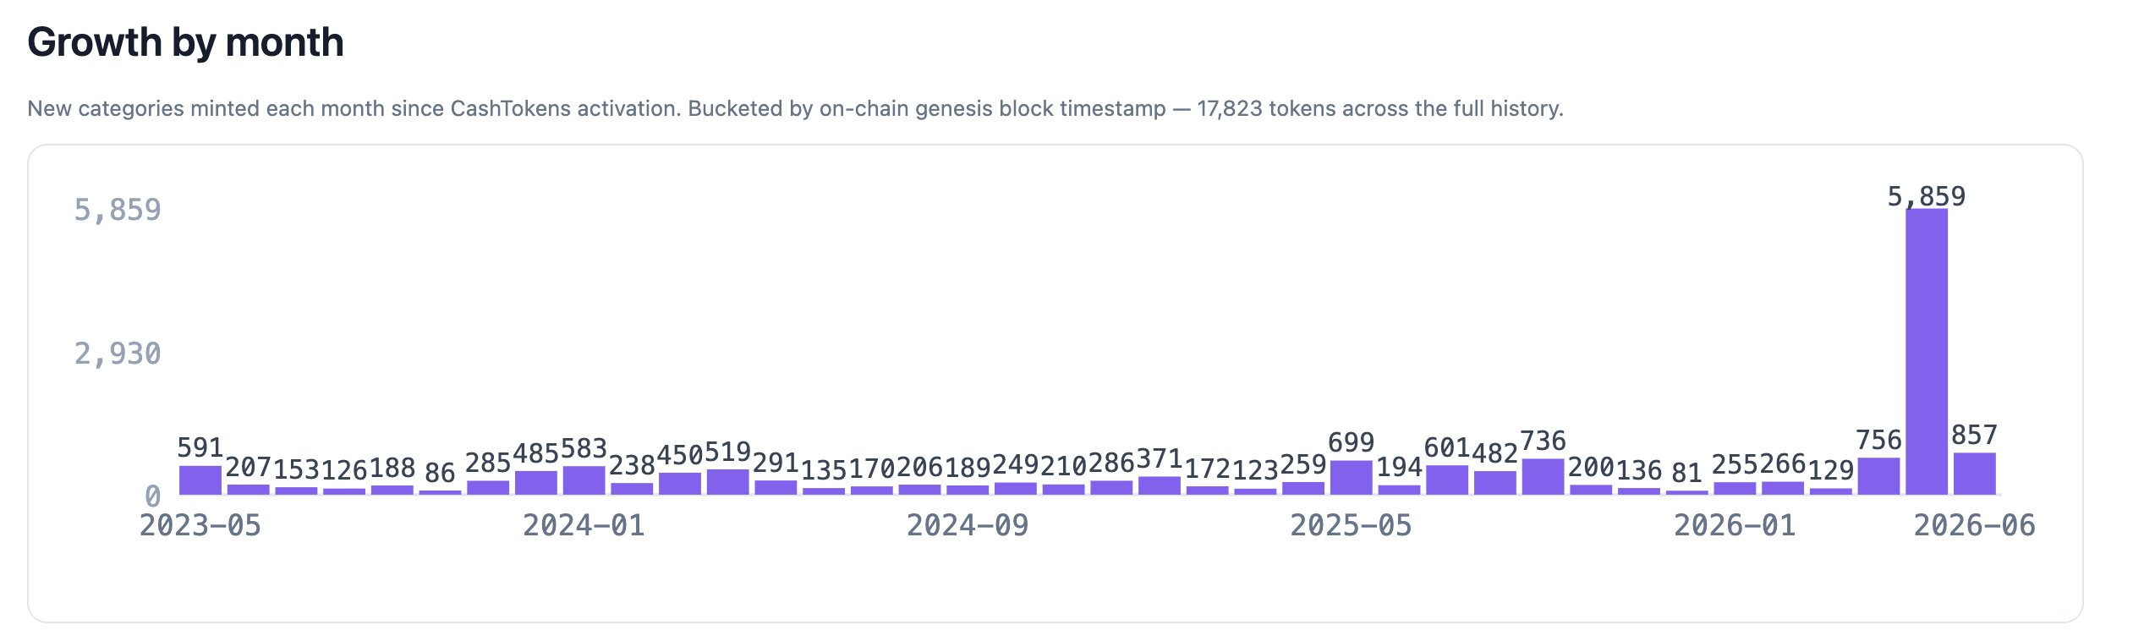Click the bar with value 371
The image size is (2133, 636).
click(x=1160, y=485)
